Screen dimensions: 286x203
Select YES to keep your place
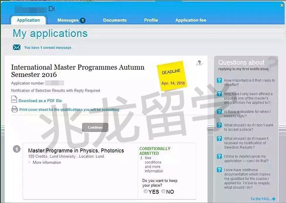(x=146, y=192)
